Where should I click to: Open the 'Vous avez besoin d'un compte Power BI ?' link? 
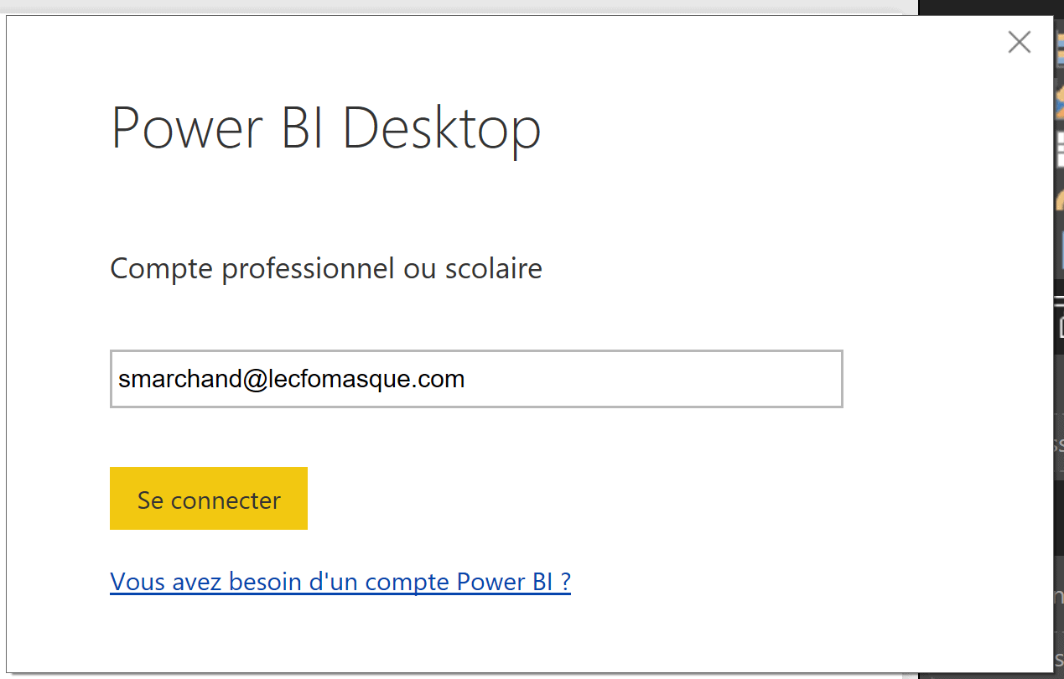point(340,582)
